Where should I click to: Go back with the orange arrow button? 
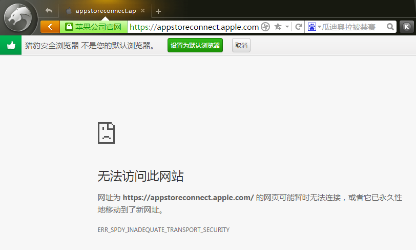[x=50, y=27]
